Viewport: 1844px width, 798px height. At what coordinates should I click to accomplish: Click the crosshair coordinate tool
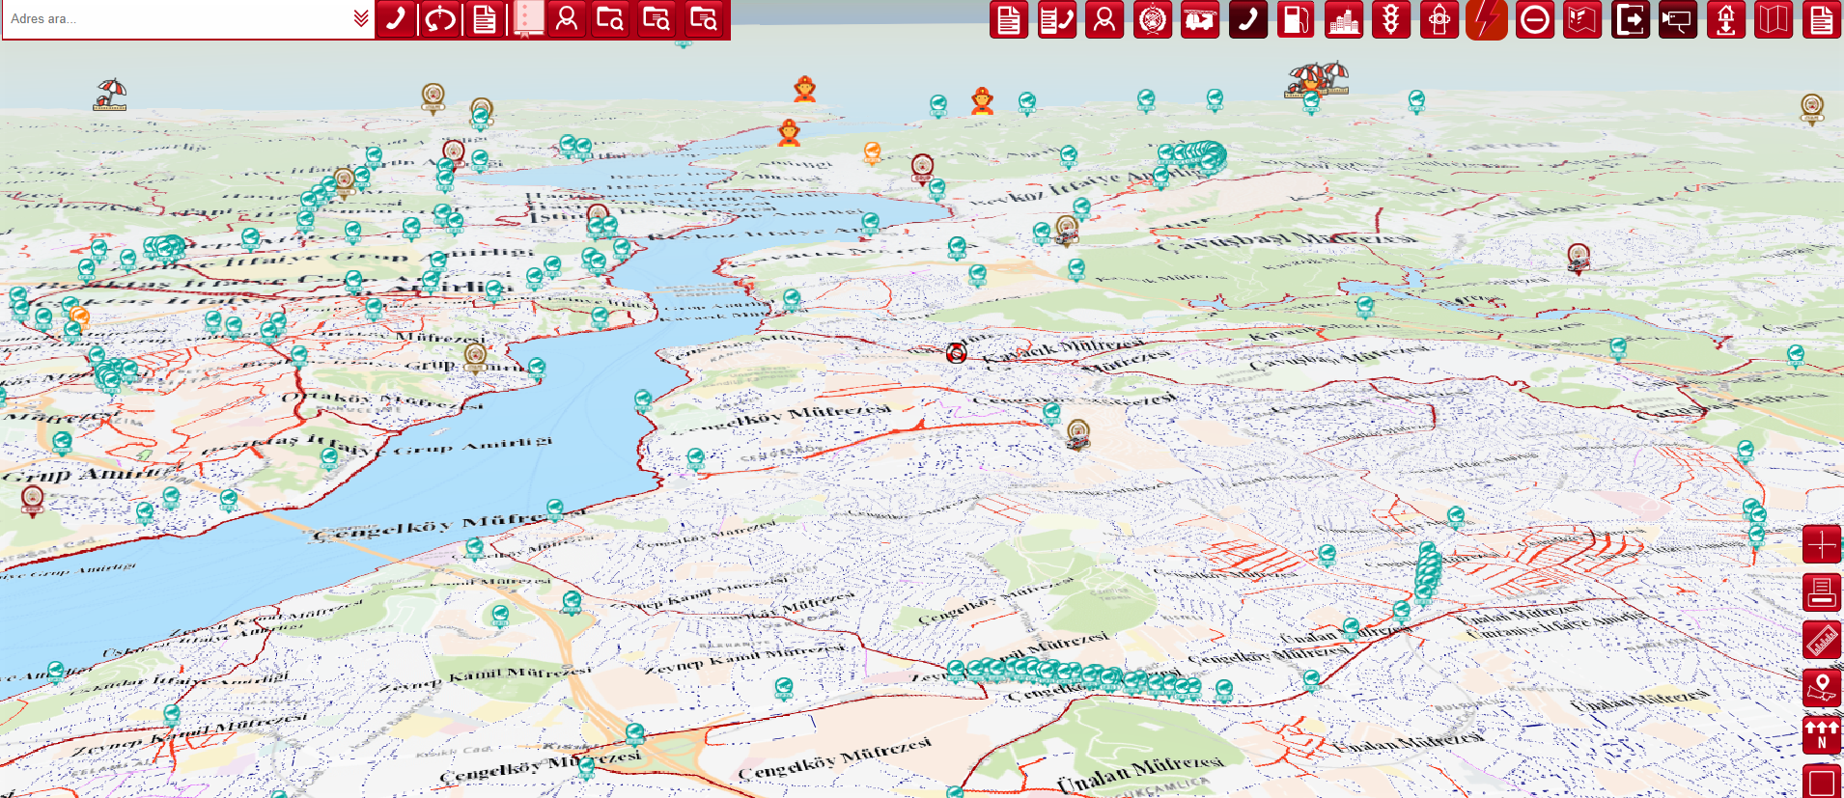click(x=1822, y=544)
